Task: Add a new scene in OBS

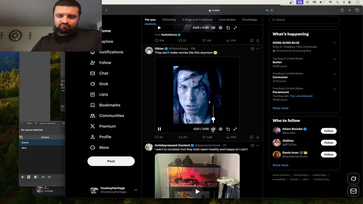Action: pos(22,177)
